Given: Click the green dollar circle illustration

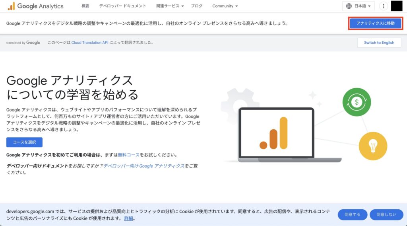Looking at the screenshot, I should [x=357, y=102].
